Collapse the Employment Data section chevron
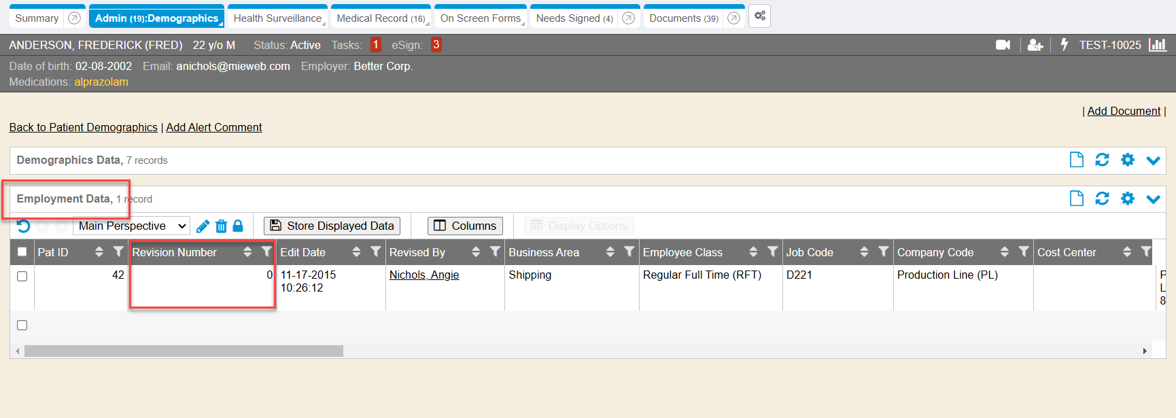This screenshot has width=1176, height=418. (x=1153, y=198)
